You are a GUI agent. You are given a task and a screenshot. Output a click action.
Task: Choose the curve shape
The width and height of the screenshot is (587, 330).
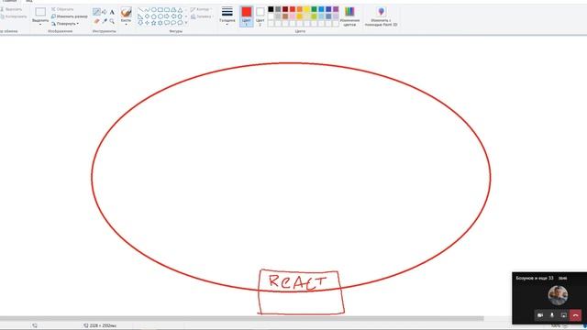(147, 10)
